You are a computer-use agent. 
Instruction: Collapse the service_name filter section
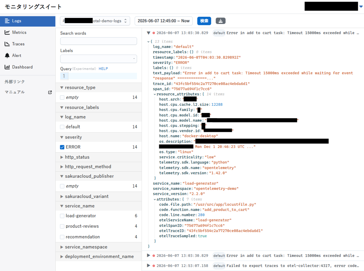[x=99, y=206]
